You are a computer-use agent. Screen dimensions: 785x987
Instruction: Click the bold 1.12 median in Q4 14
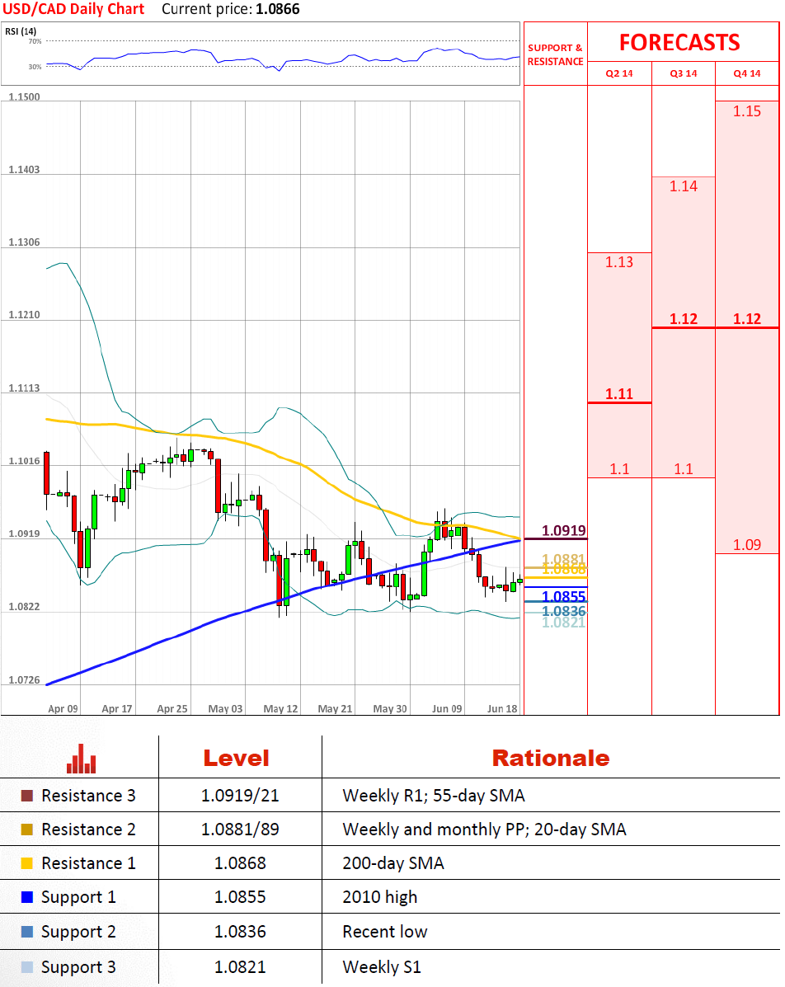[x=747, y=319]
